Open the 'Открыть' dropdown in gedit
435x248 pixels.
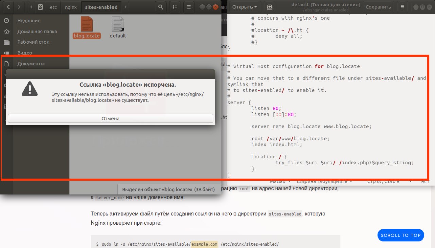pyautogui.click(x=244, y=7)
